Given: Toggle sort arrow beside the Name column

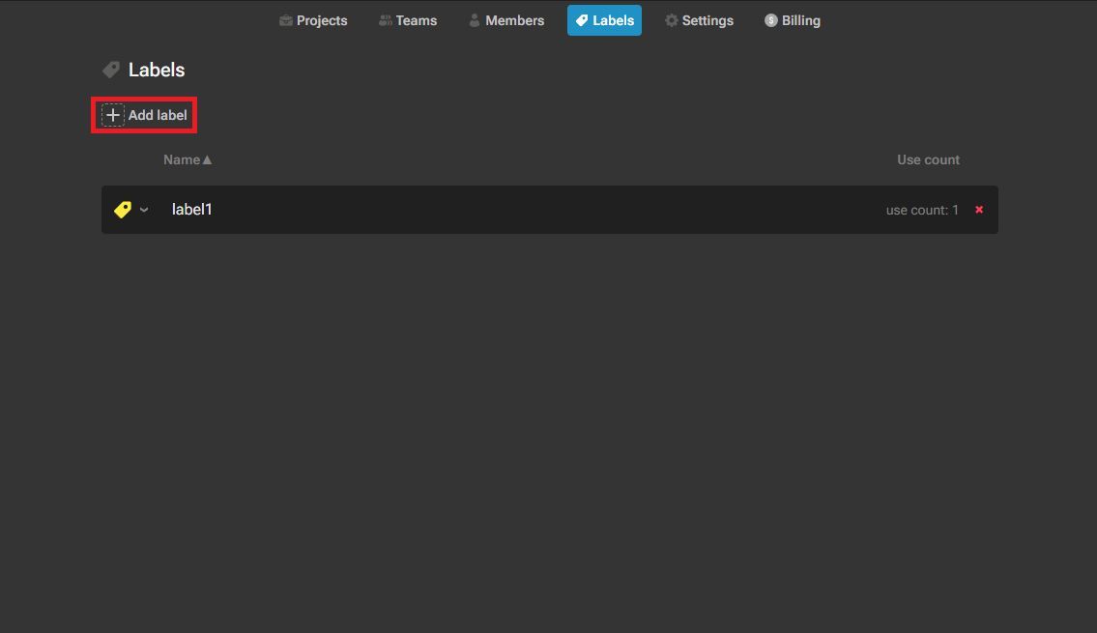Looking at the screenshot, I should 207,159.
